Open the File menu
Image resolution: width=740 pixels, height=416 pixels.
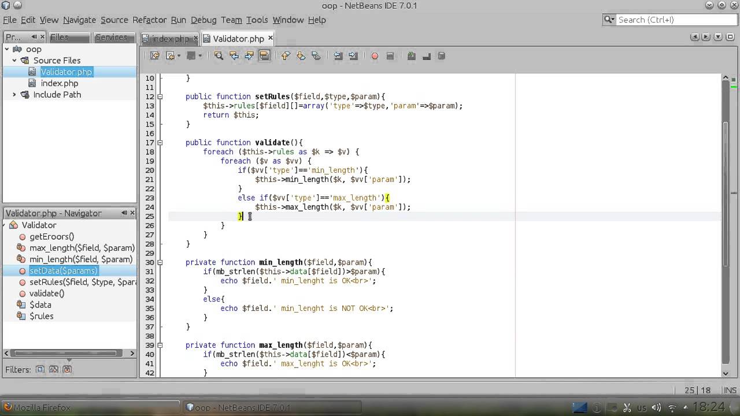click(x=9, y=20)
